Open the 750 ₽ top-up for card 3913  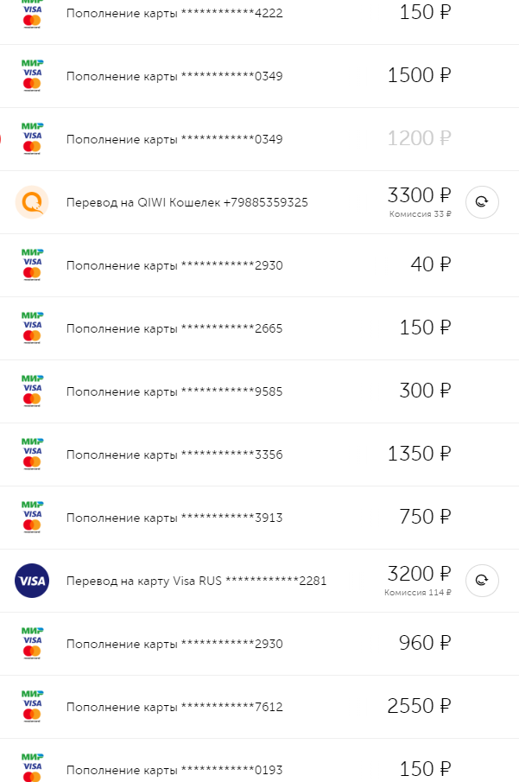[x=174, y=518]
